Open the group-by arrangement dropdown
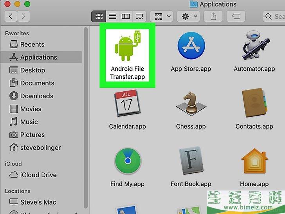The image size is (285, 214). click(x=162, y=16)
